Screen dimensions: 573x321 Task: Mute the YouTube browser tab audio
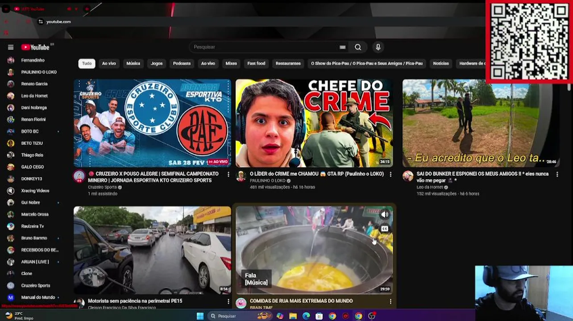(69, 8)
